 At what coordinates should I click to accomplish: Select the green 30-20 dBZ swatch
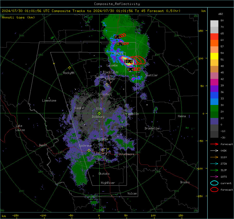[214, 108]
